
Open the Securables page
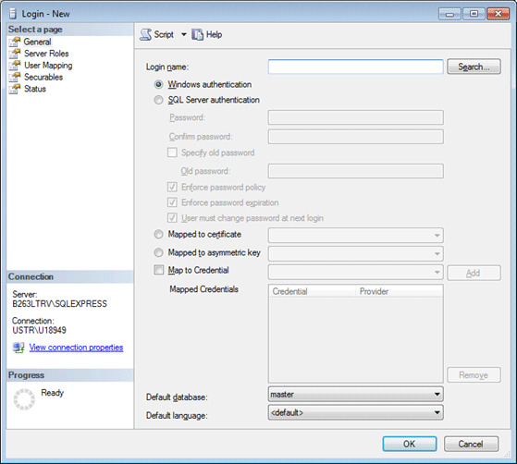(x=43, y=77)
